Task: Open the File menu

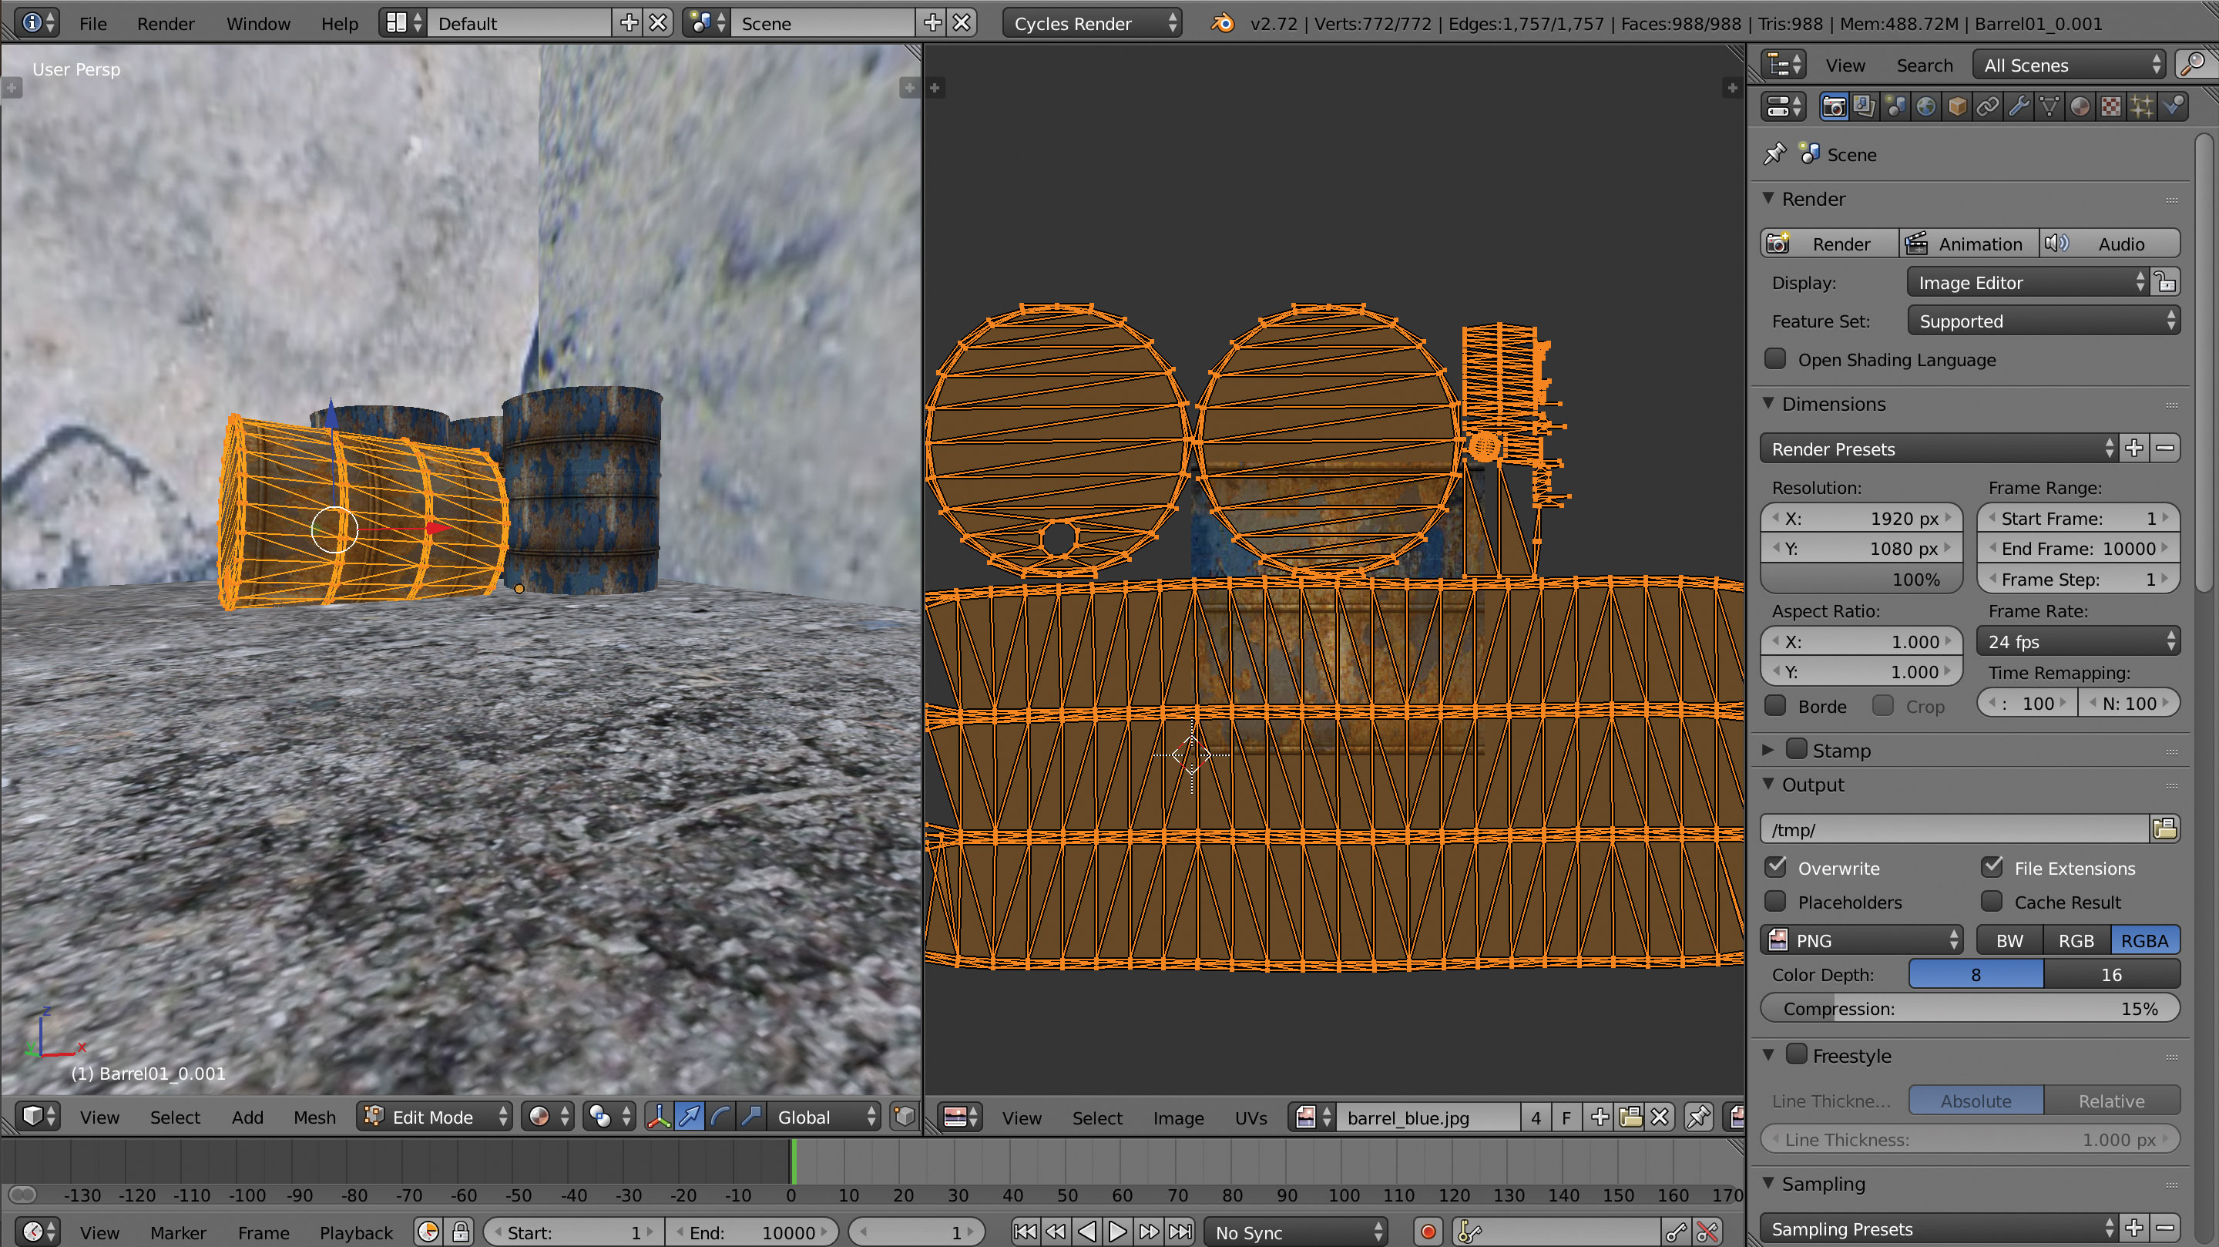Action: click(93, 23)
